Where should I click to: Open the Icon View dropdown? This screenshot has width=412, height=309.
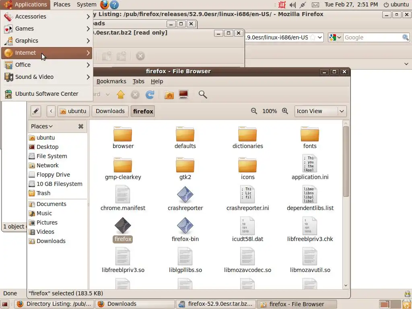click(x=321, y=111)
